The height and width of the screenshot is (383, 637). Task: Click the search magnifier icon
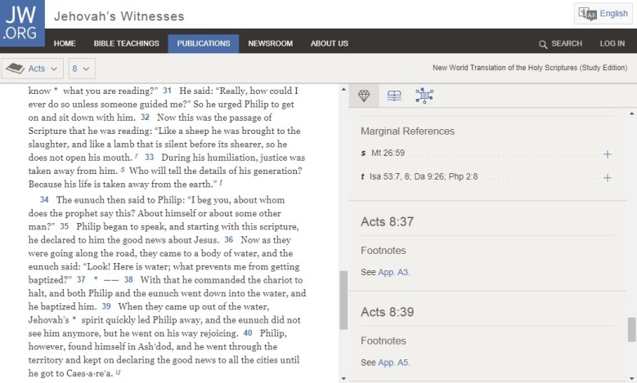[x=543, y=43]
